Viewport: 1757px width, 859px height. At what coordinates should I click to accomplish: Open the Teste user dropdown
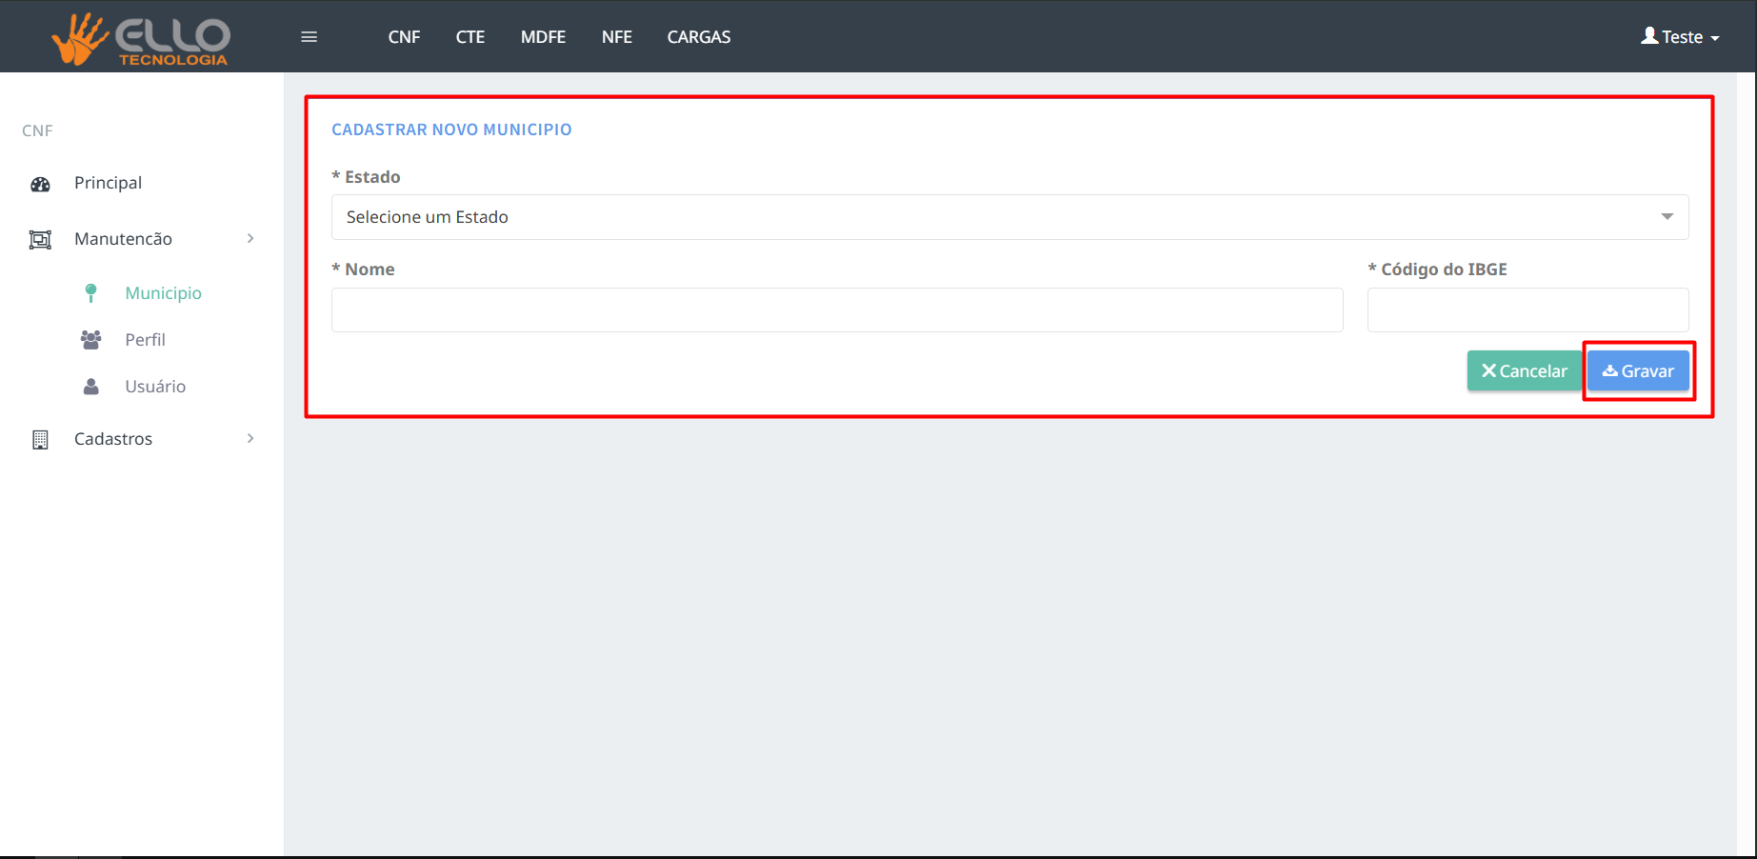coord(1680,37)
